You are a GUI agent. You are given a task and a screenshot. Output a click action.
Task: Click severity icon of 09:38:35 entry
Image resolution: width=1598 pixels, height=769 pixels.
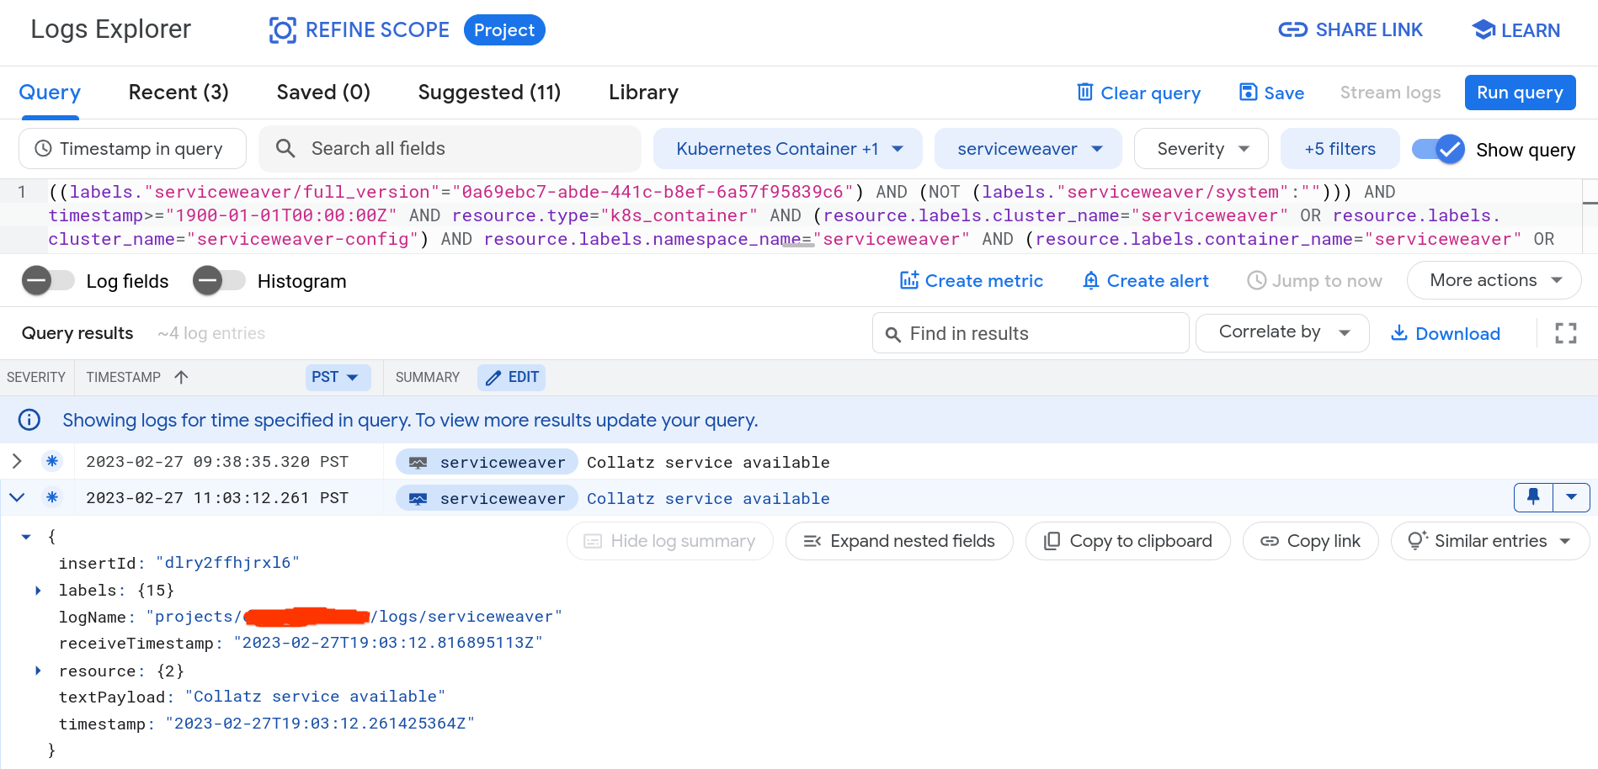pyautogui.click(x=52, y=461)
